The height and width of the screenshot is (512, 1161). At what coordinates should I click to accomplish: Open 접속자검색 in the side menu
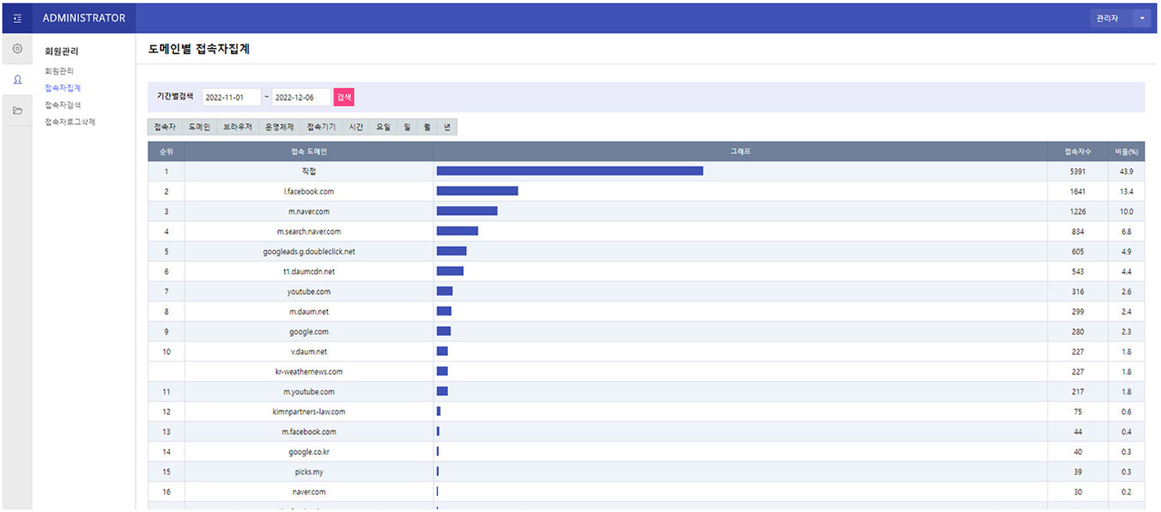[x=63, y=105]
